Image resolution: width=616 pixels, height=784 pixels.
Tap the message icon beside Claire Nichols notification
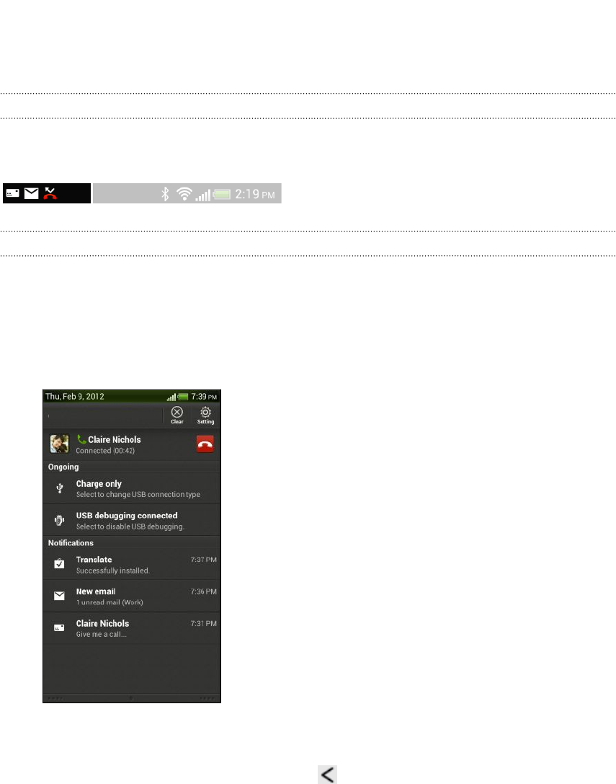[x=60, y=627]
